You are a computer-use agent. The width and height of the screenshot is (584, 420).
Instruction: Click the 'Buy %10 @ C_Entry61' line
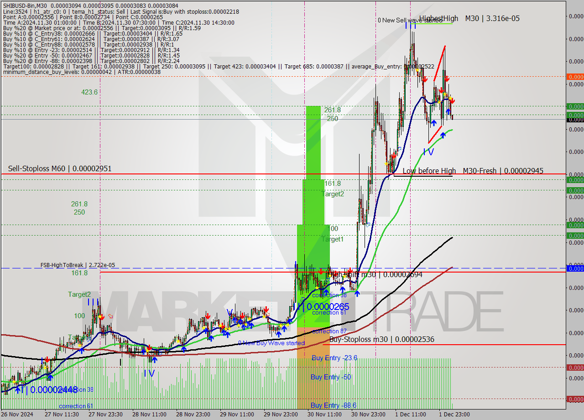[93, 39]
